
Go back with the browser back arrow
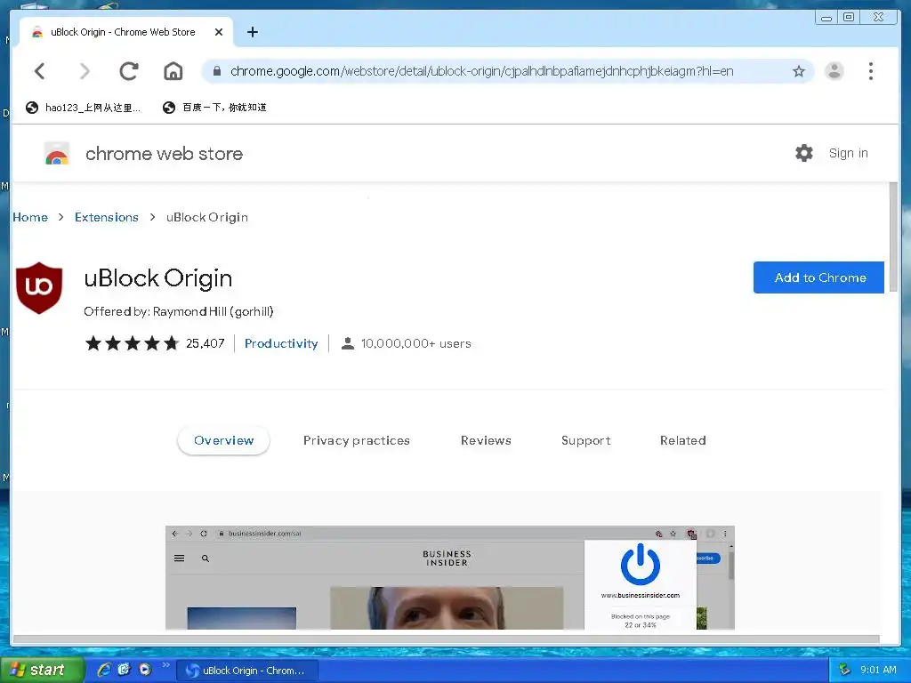click(39, 71)
